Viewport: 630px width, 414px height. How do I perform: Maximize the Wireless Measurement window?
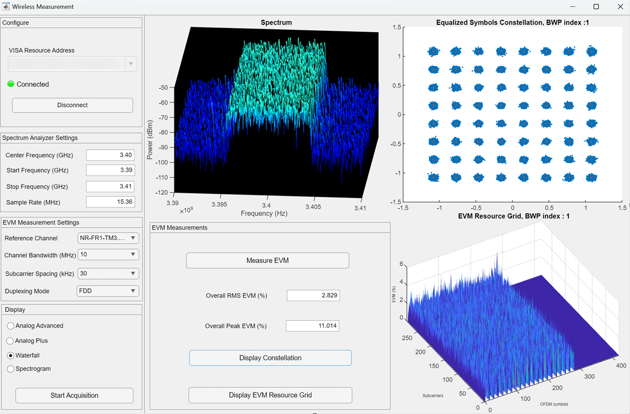pyautogui.click(x=596, y=6)
